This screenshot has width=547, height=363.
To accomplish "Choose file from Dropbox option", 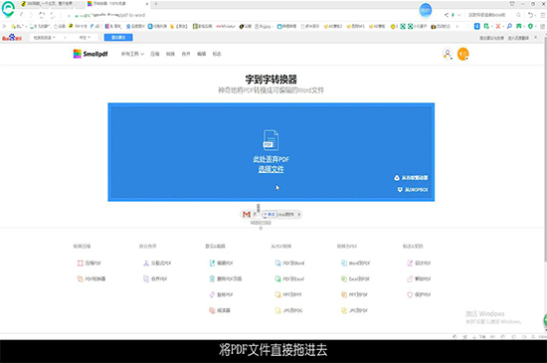I will click(413, 190).
